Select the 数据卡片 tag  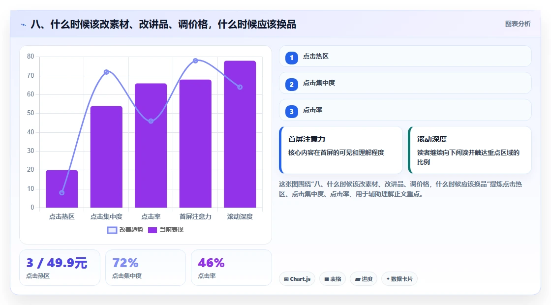(399, 279)
